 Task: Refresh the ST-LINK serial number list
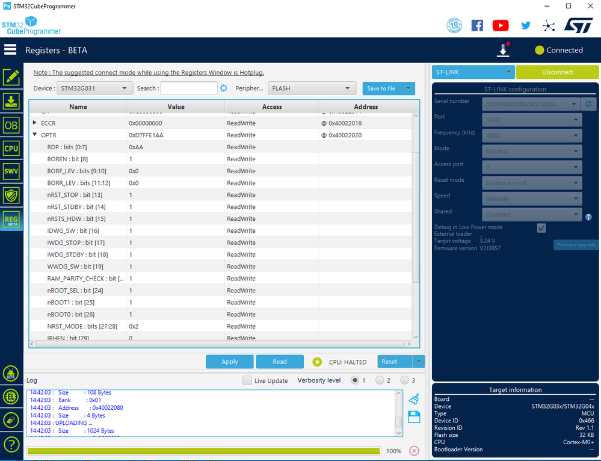[588, 104]
